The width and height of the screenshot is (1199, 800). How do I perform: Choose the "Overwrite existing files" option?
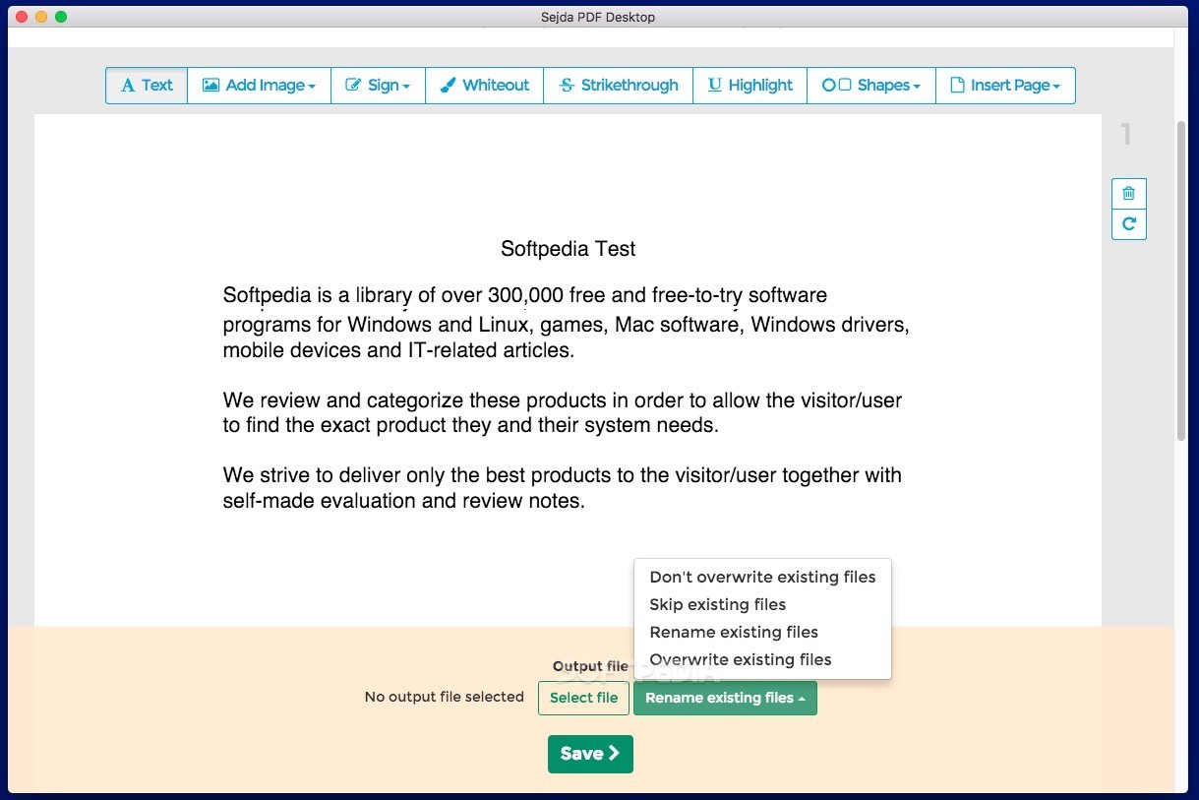click(x=740, y=659)
